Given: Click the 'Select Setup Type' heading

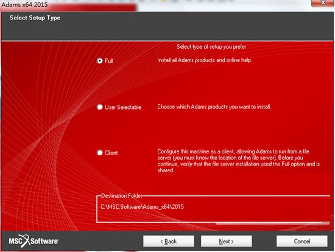Looking at the screenshot, I should pyautogui.click(x=35, y=18).
